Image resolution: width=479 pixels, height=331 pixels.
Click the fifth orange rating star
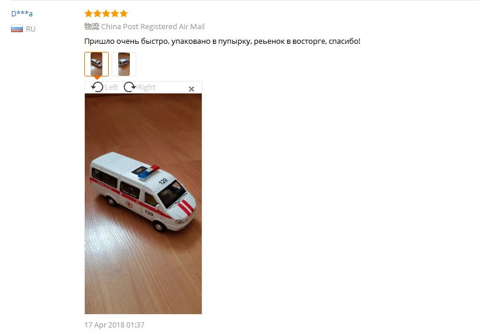click(x=124, y=13)
